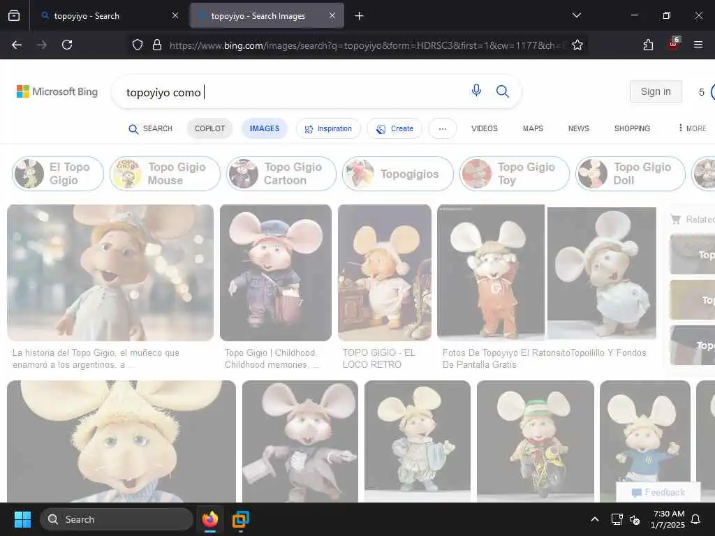Start voice search with the microphone icon

pyautogui.click(x=476, y=91)
